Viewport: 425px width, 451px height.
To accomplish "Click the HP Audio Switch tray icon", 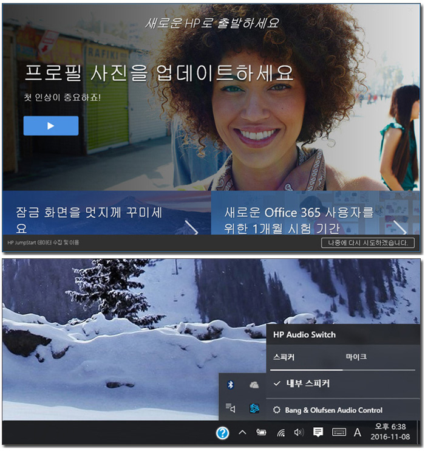I will (231, 408).
